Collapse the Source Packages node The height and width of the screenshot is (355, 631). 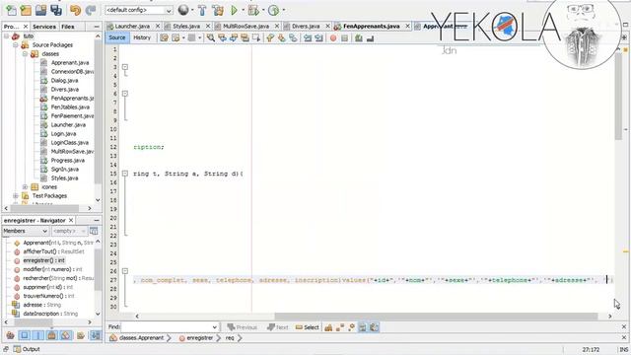[x=16, y=45]
